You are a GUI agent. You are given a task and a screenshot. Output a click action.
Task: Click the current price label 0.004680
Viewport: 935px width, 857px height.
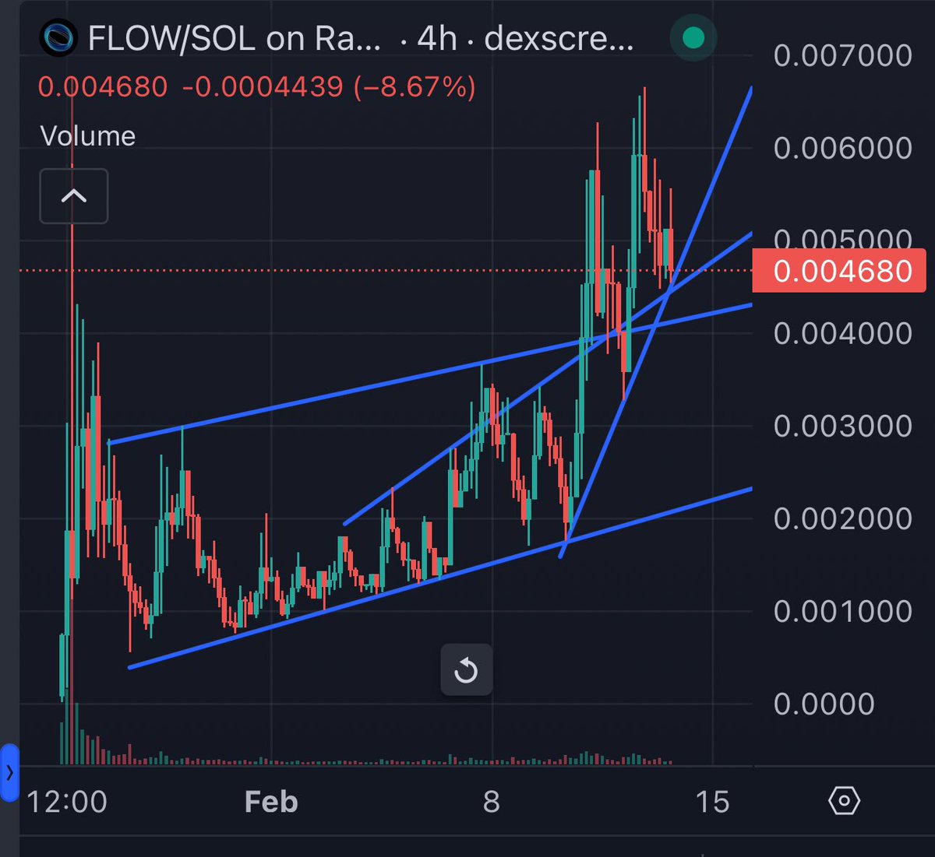[x=838, y=271]
